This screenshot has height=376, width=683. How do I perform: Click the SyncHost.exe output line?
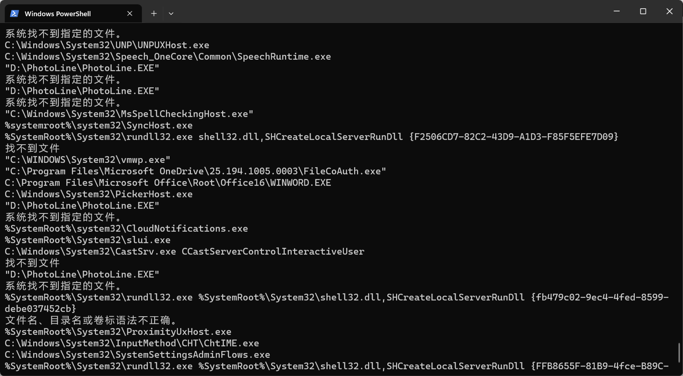[99, 125]
